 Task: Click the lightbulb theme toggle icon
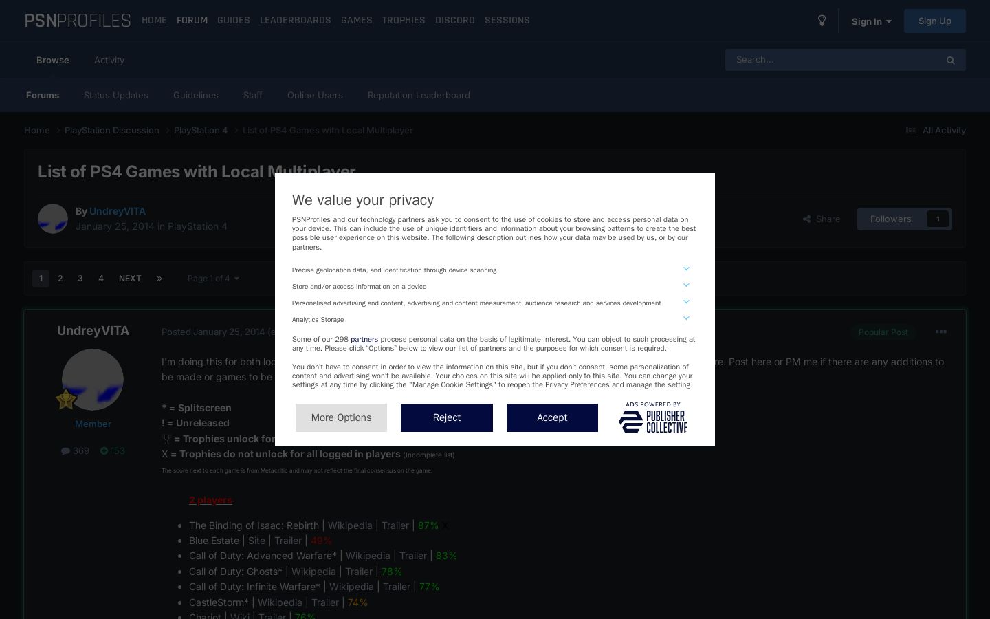[x=822, y=21]
